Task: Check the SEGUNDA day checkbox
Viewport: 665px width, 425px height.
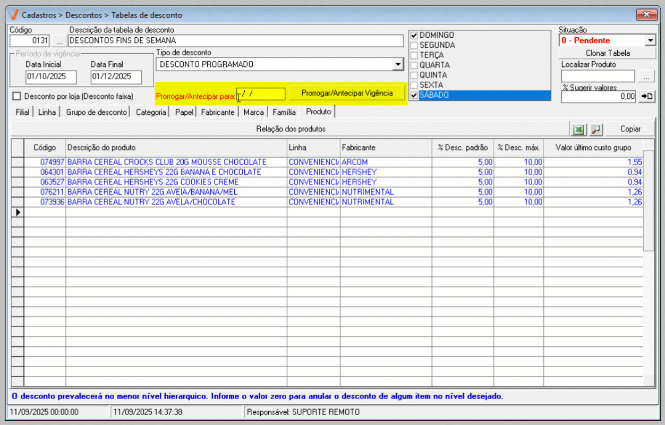Action: click(x=414, y=46)
